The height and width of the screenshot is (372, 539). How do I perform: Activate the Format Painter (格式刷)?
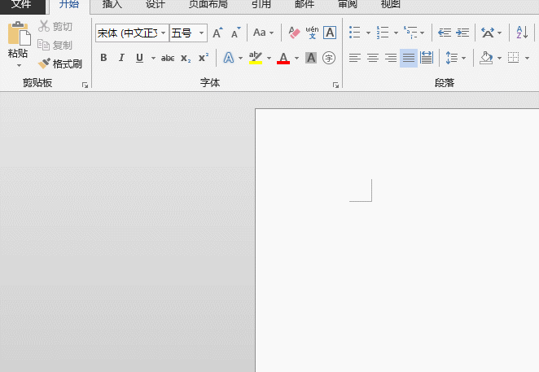point(59,63)
